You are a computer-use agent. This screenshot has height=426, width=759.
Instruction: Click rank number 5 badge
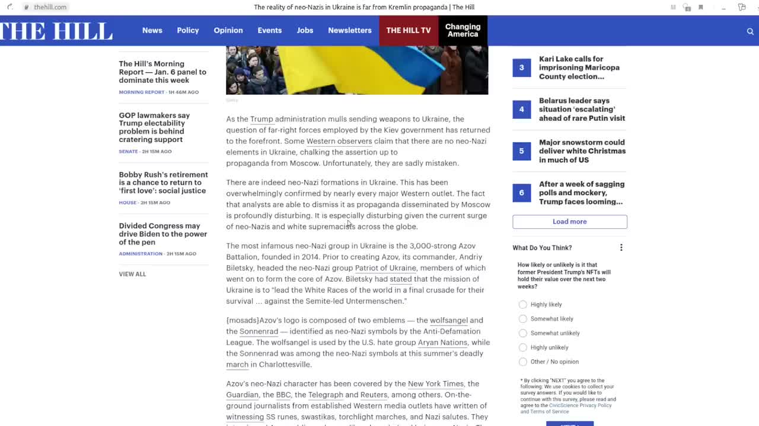(x=522, y=151)
